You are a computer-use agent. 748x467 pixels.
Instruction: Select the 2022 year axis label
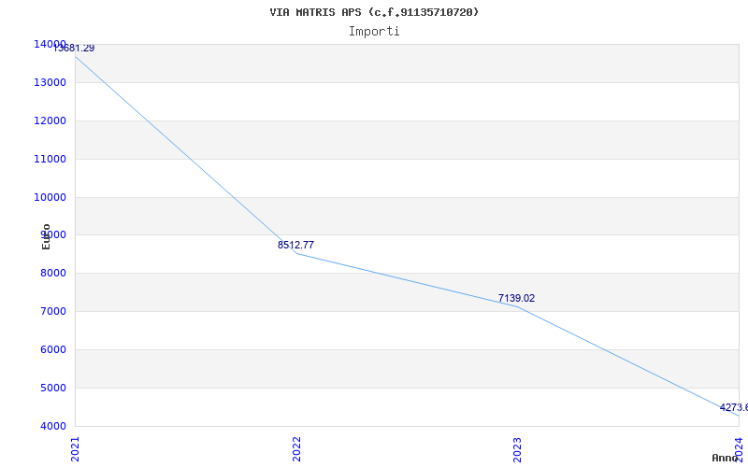coord(296,448)
